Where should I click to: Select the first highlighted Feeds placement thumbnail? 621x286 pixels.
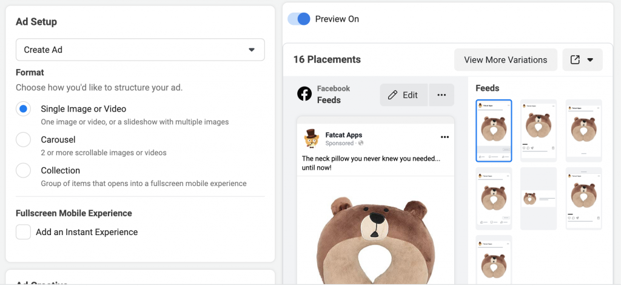(494, 131)
